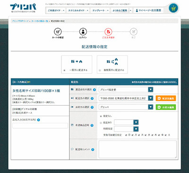
Task: Click help icon beside 品名入力
Action: coord(38,120)
